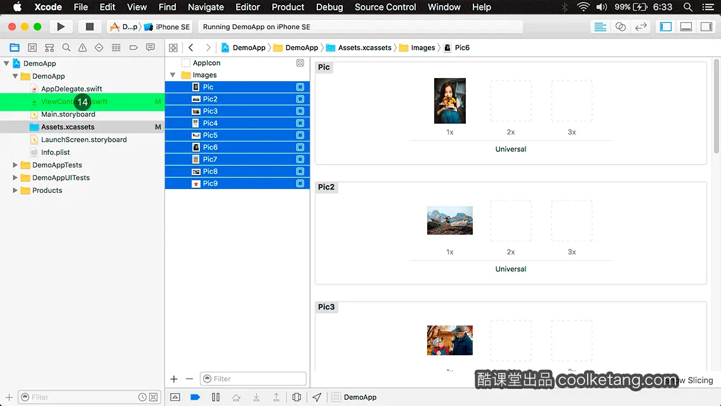Select the AppIcon asset

click(x=206, y=63)
